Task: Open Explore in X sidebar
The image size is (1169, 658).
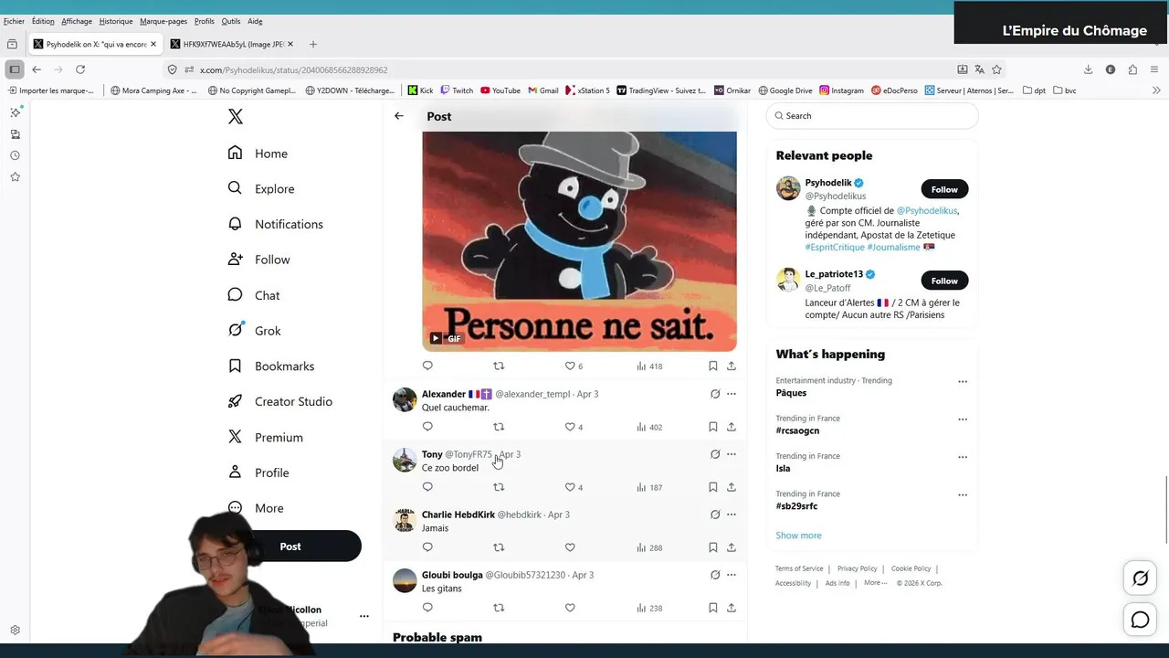Action: (261, 188)
